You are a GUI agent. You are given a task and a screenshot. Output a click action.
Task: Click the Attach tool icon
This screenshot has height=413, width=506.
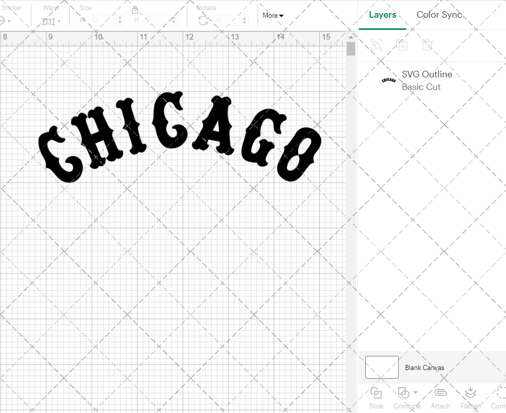click(441, 392)
